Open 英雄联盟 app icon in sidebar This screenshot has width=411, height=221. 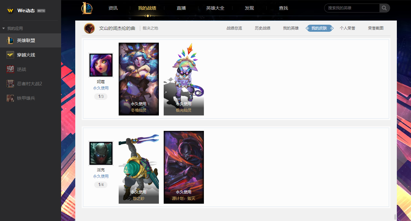[10, 40]
